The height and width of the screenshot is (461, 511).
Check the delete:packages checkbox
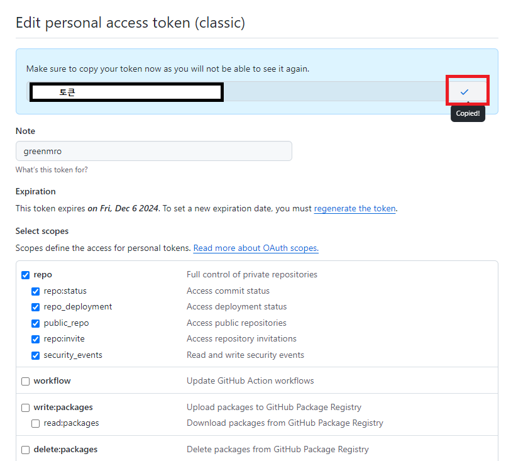point(25,449)
